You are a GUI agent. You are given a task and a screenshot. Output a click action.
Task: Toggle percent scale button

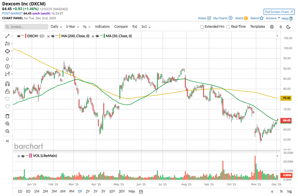click(281, 191)
